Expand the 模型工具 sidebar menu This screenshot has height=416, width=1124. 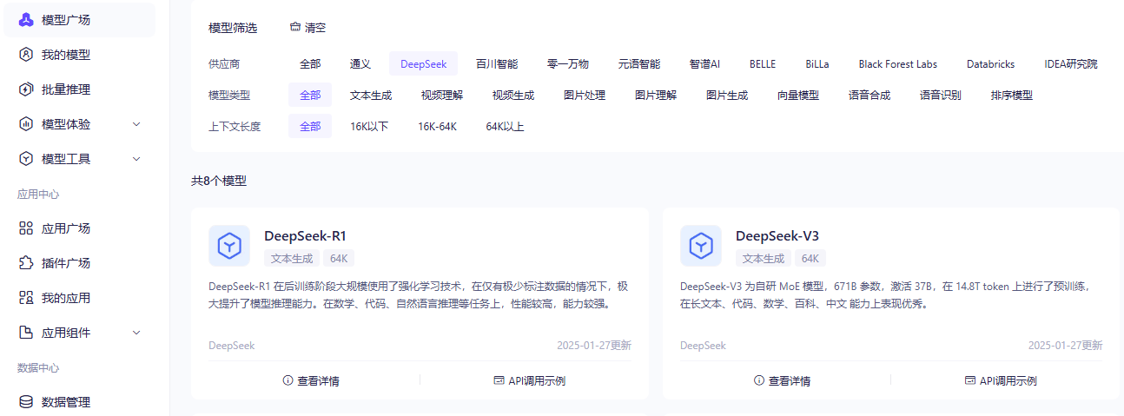136,159
